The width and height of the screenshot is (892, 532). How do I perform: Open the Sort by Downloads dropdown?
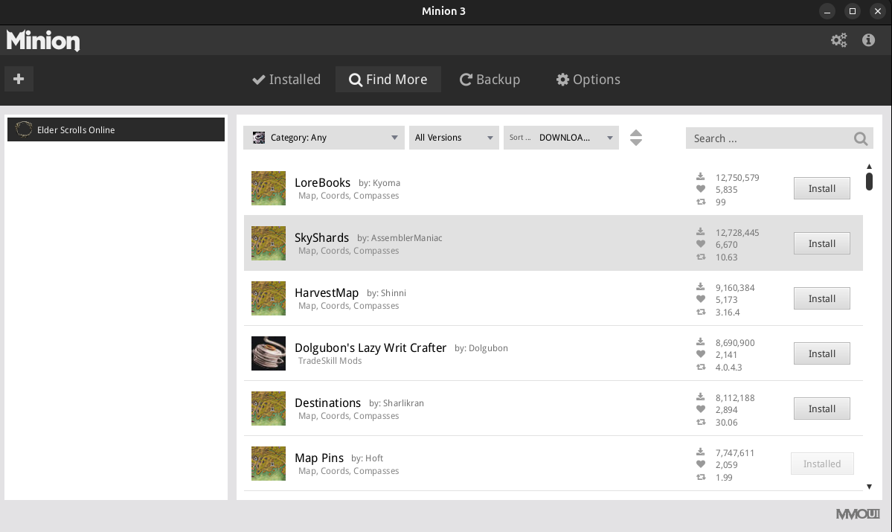(561, 138)
